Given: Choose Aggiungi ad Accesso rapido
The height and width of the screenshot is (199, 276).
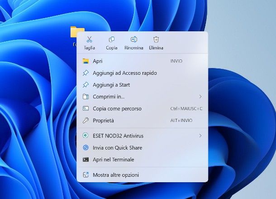Looking at the screenshot, I should coord(143,73).
